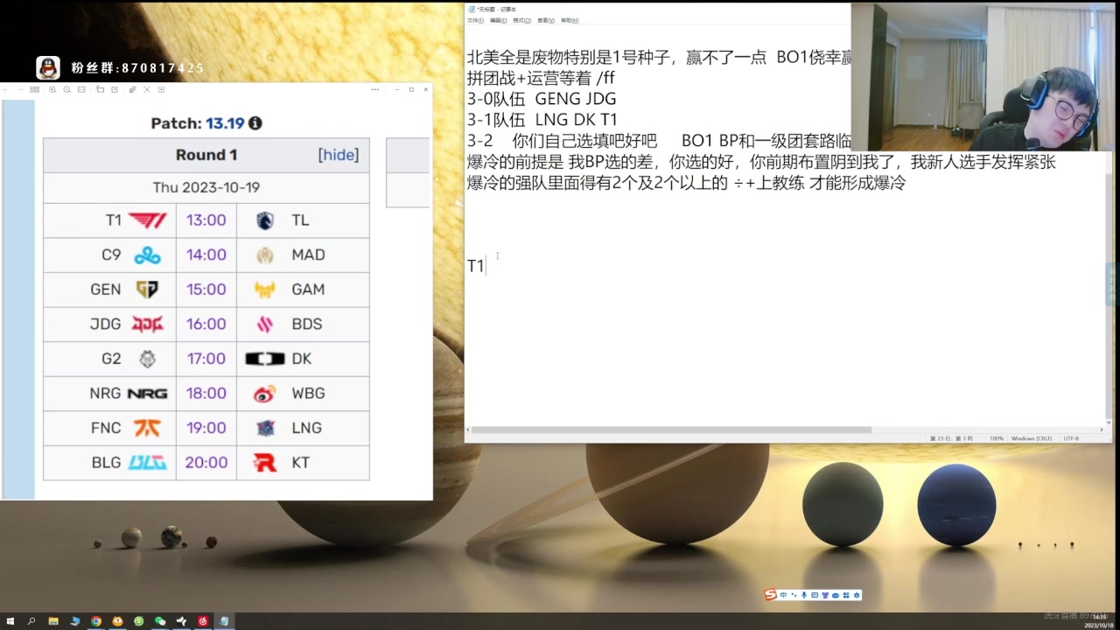
Task: Click the 17:00 match time link
Action: [206, 359]
